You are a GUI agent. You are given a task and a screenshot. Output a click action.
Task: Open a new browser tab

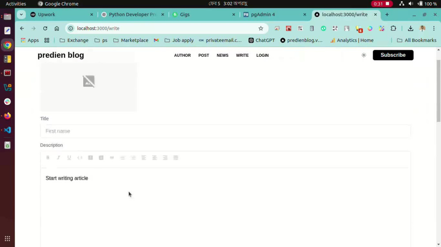pyautogui.click(x=387, y=15)
